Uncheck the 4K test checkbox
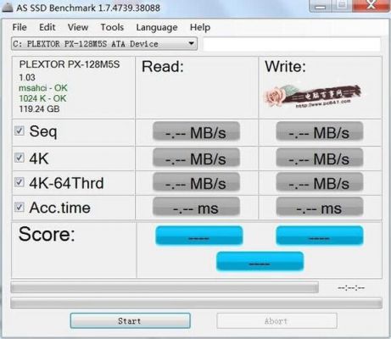391x339 pixels. tap(20, 158)
